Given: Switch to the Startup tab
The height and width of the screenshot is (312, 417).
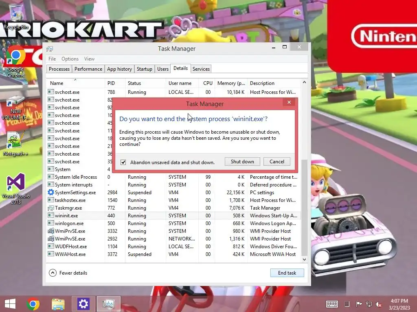Looking at the screenshot, I should click(x=145, y=69).
